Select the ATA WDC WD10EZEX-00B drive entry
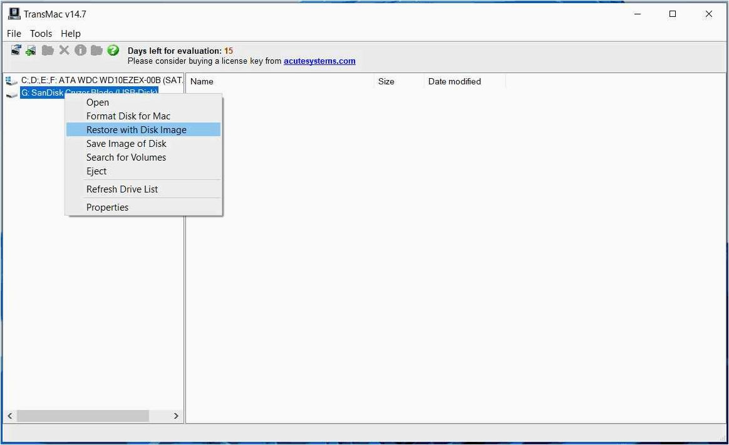Screen dimensions: 729x445 (x=102, y=80)
